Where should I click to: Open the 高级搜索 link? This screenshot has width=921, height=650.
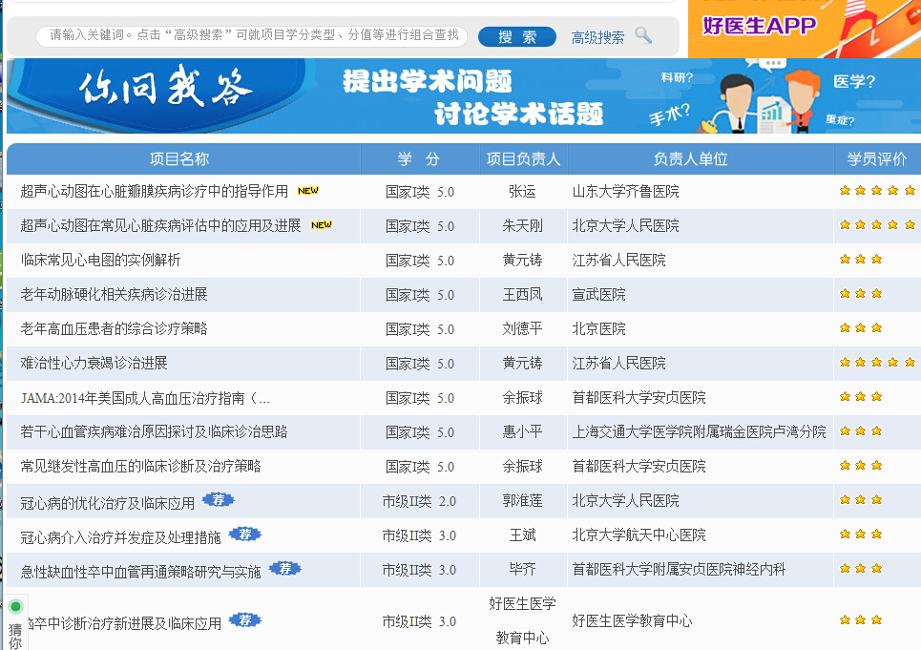pos(597,37)
